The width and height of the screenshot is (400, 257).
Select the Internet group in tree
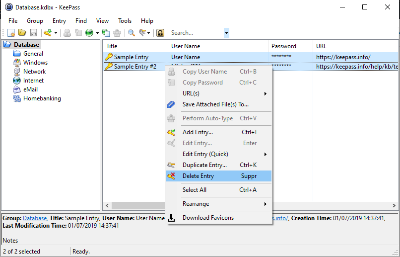(33, 81)
